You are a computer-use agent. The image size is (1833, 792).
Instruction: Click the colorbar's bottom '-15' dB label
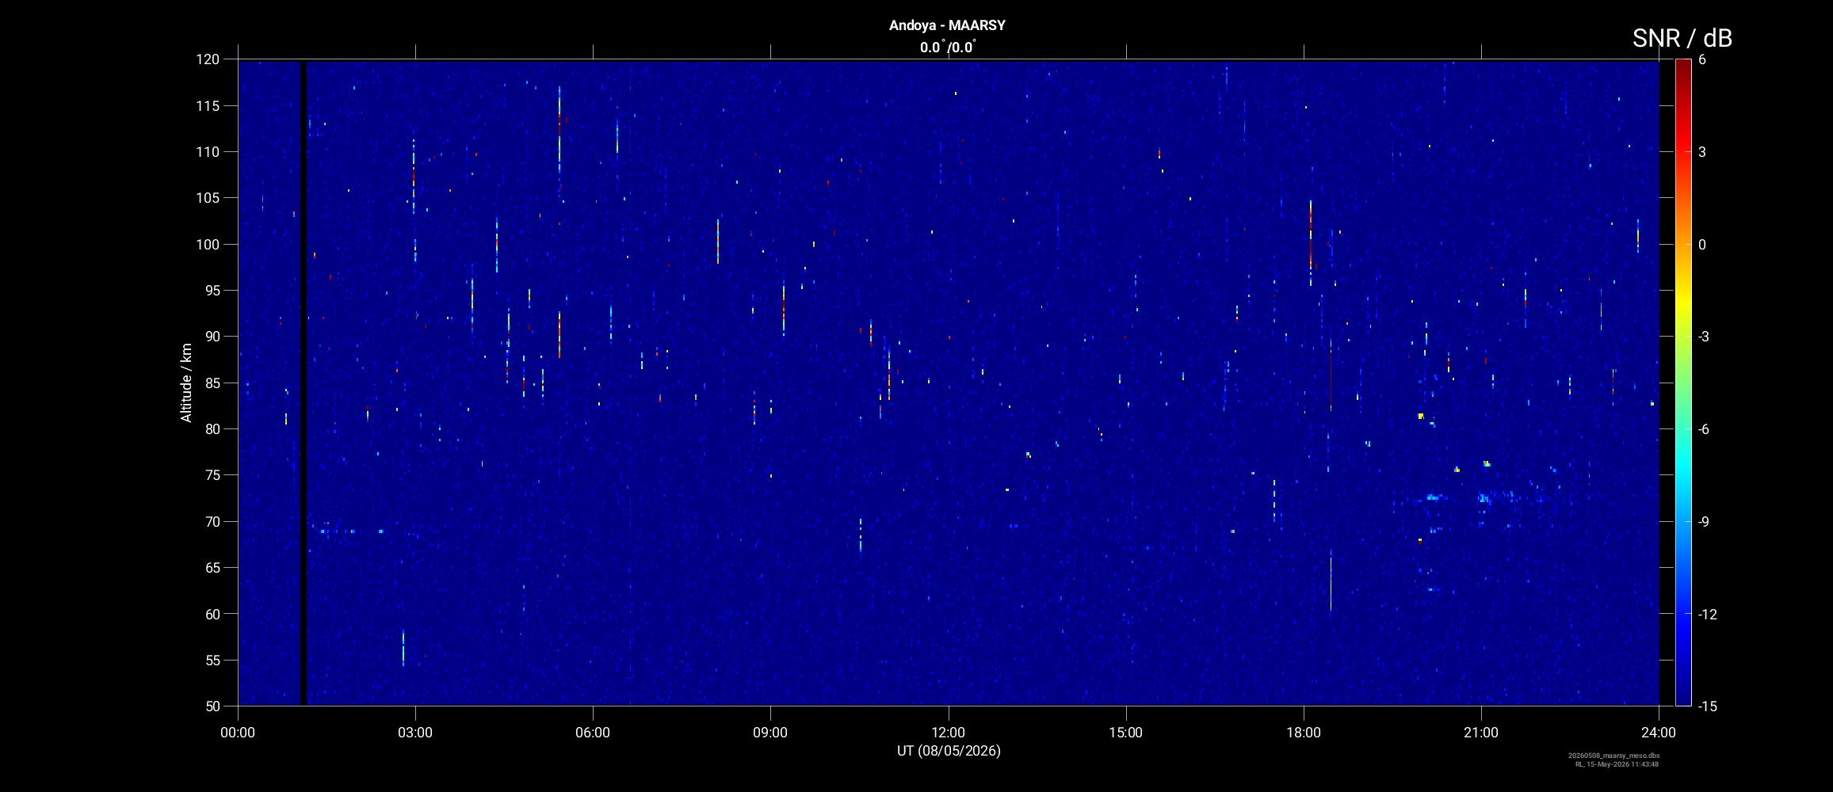[1709, 706]
